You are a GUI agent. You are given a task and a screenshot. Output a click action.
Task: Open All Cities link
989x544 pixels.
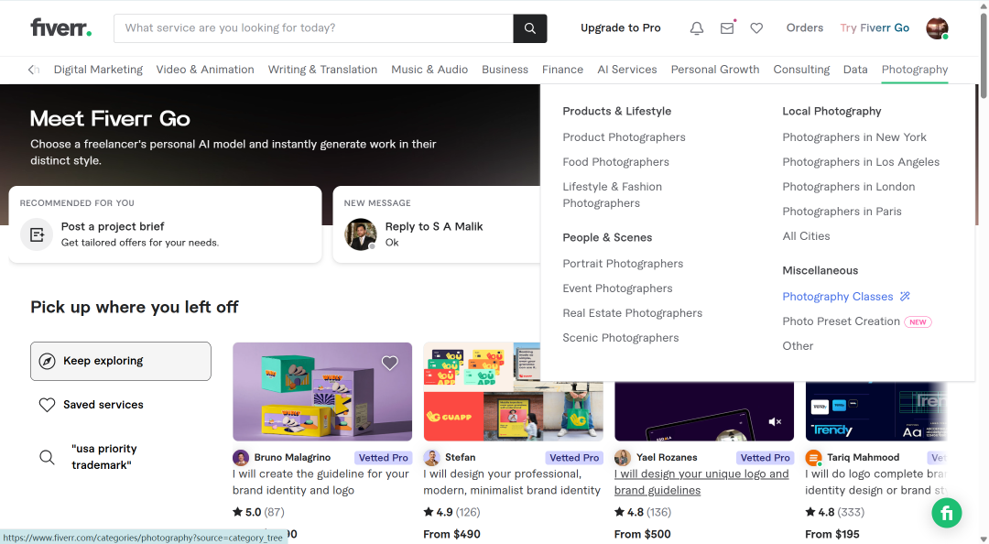806,236
